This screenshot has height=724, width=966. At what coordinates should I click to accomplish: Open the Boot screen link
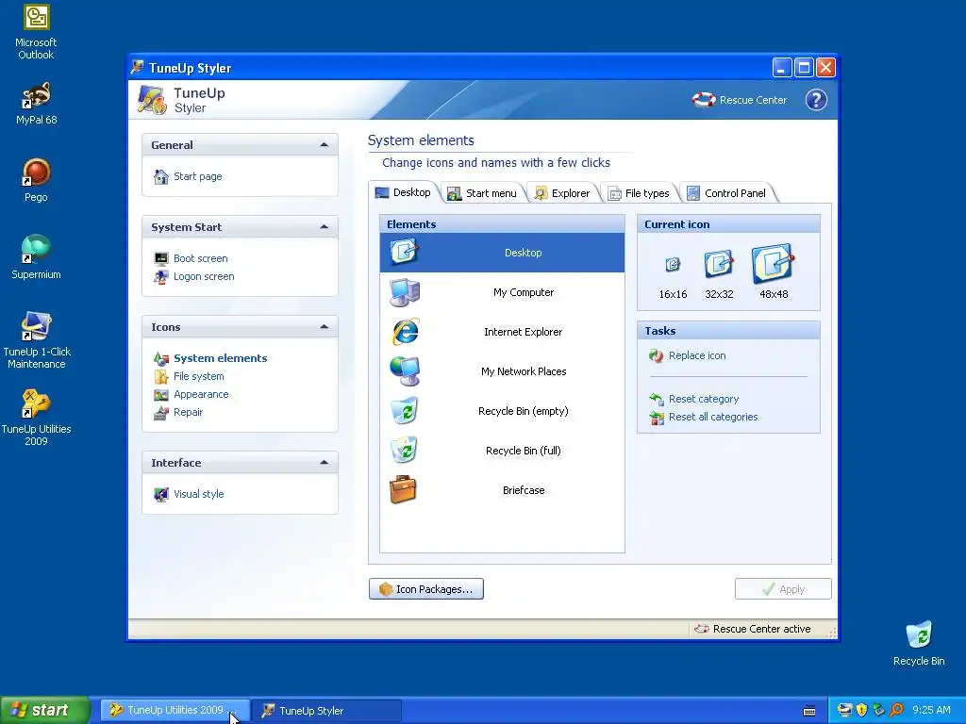coord(201,258)
